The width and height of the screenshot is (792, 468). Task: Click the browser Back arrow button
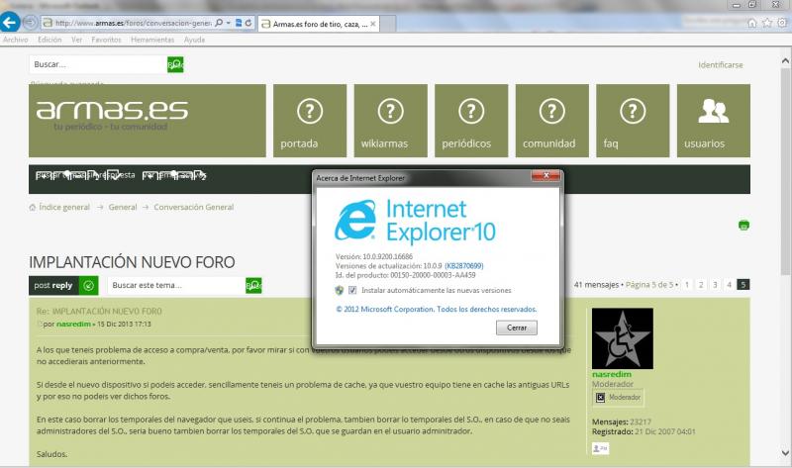(x=12, y=21)
